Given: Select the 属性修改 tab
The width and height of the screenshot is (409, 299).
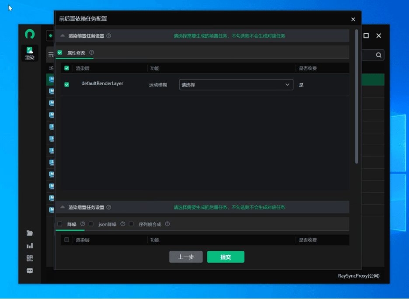Looking at the screenshot, I should pos(77,52).
